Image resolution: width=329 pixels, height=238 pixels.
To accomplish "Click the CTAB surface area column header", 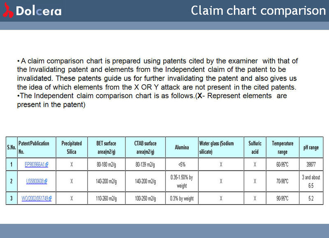I will pyautogui.click(x=145, y=147).
